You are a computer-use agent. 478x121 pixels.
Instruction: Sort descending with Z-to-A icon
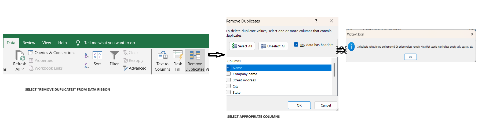pos(87,66)
